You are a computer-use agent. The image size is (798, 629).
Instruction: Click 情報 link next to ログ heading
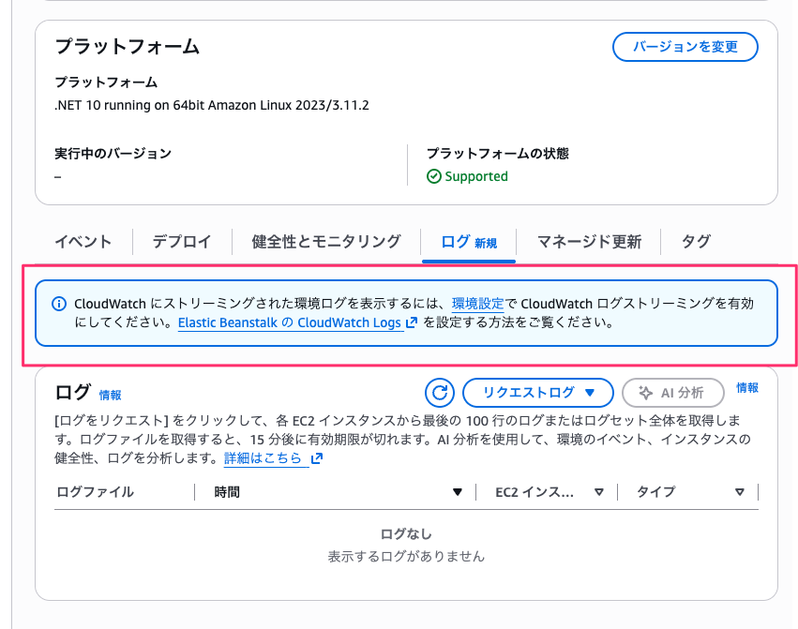coord(110,395)
